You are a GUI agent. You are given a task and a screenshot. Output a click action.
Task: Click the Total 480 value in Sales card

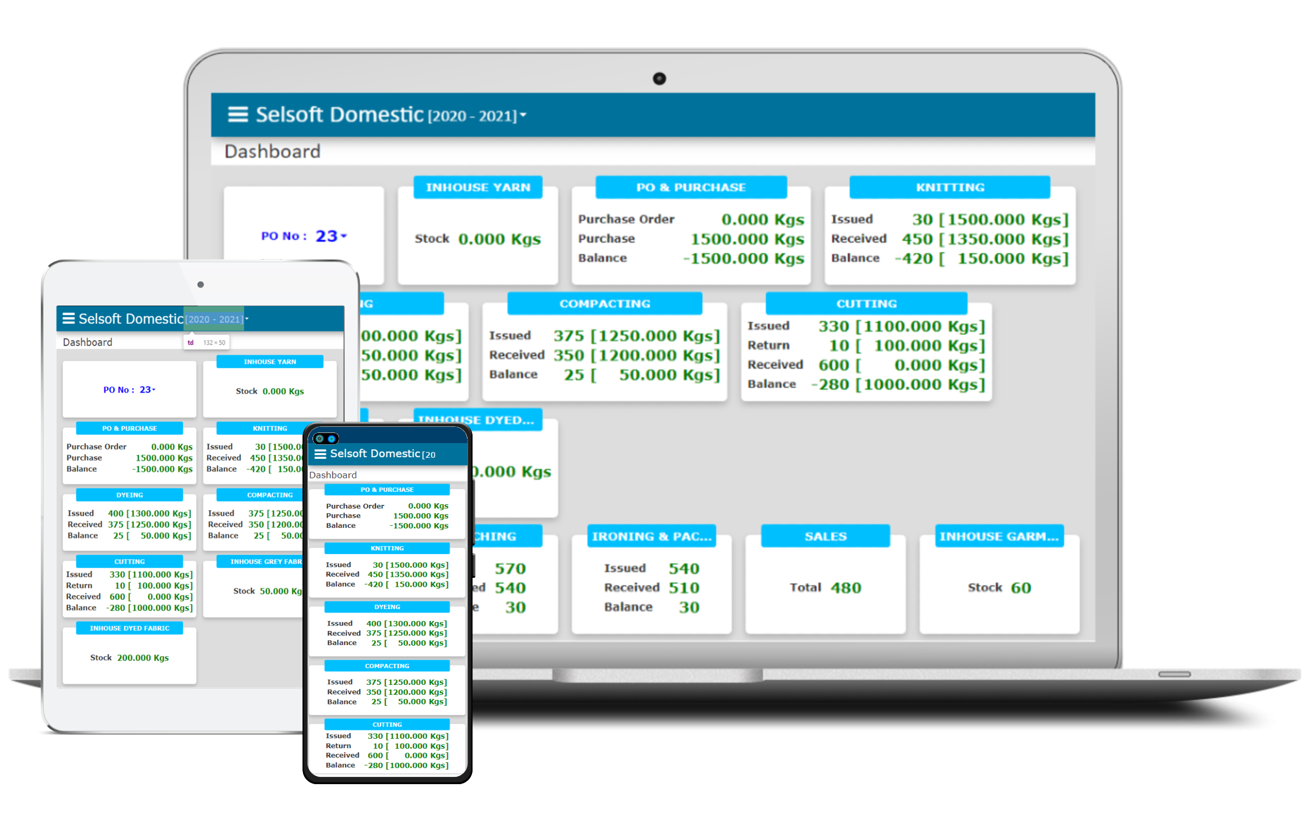[826, 588]
